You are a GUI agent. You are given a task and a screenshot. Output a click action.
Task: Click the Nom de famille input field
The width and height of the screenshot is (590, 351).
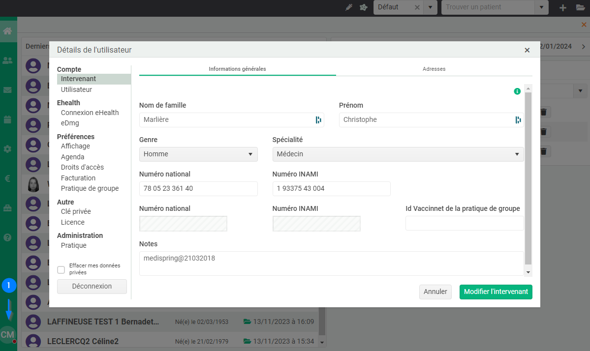(x=231, y=120)
